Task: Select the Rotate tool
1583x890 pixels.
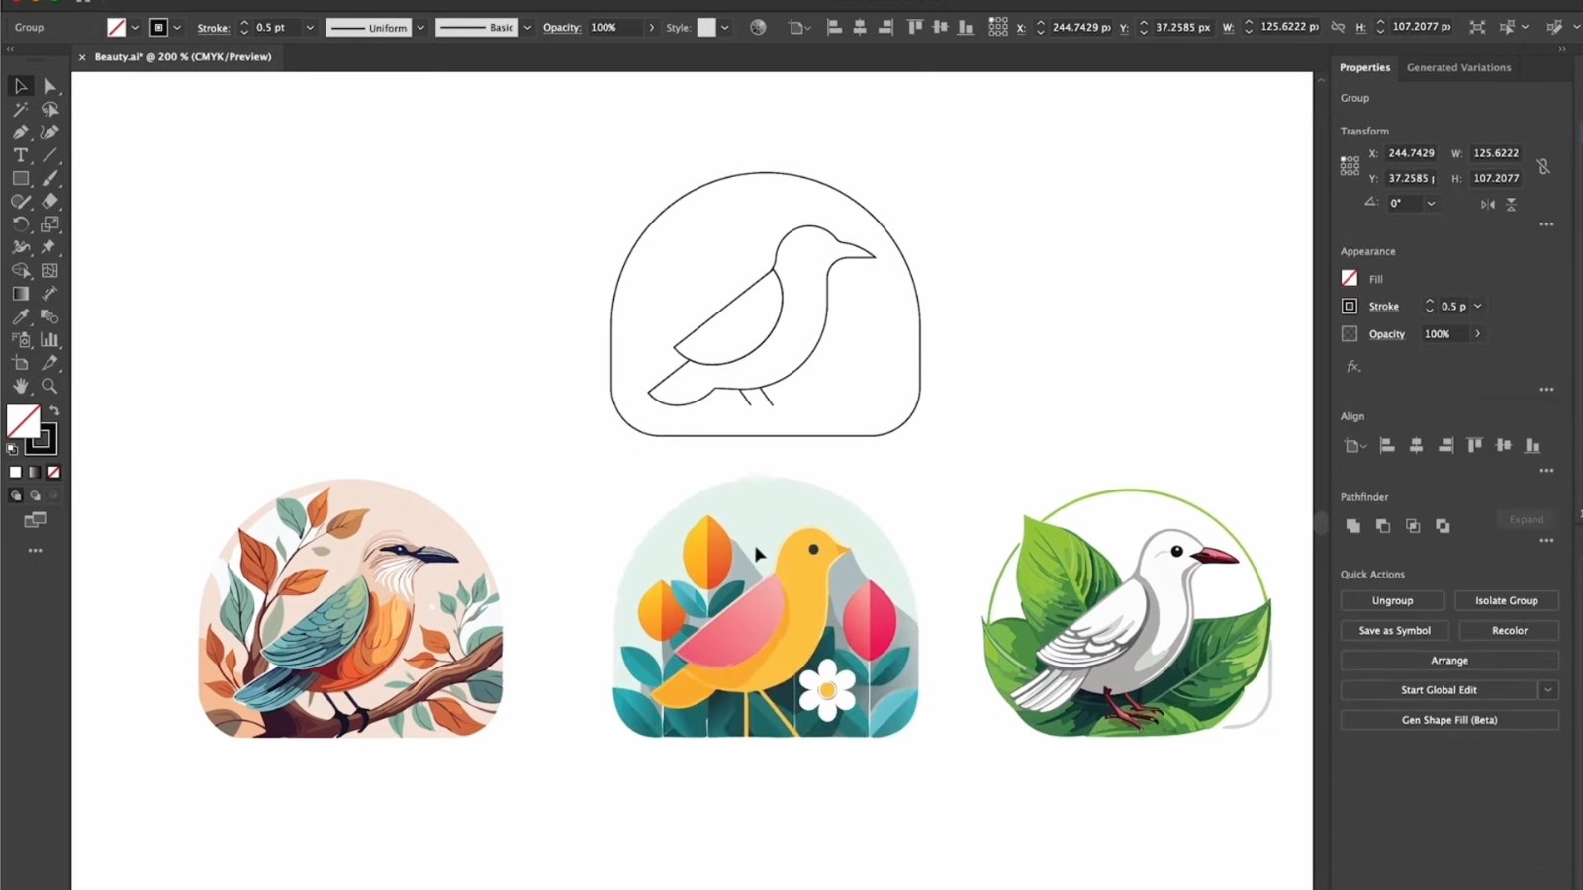Action: coord(20,223)
